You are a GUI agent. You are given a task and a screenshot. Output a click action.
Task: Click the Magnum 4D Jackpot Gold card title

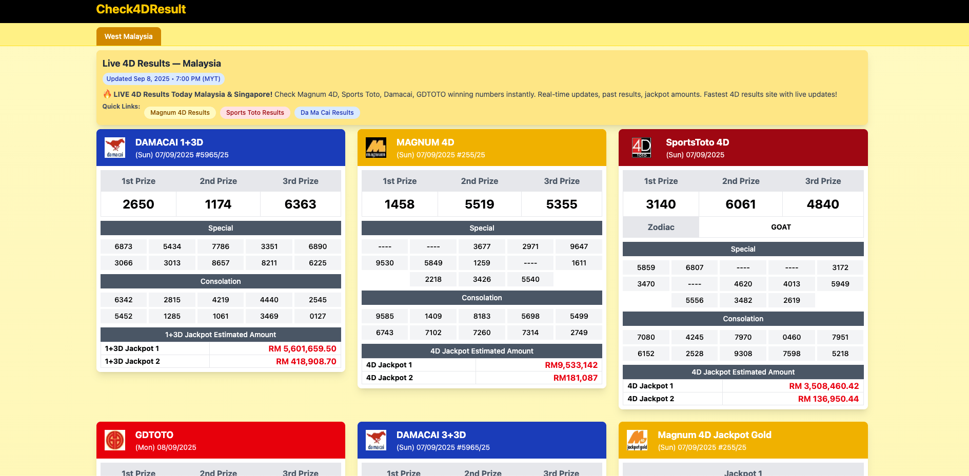pyautogui.click(x=715, y=435)
